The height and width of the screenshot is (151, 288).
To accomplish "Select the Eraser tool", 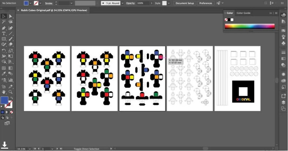I will [11, 44].
